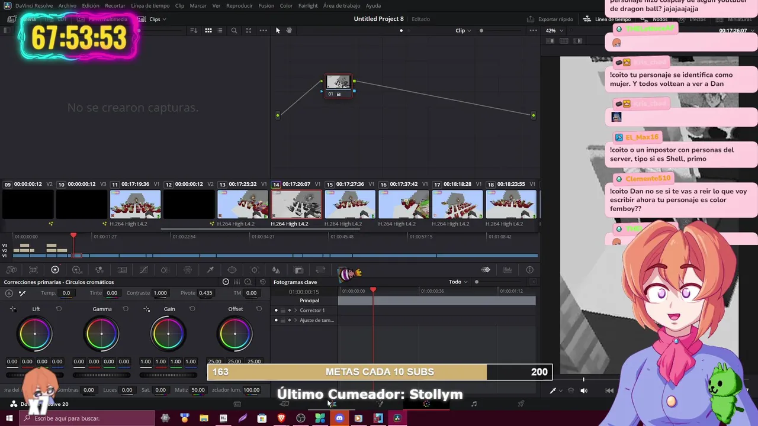Open the Clip mode dropdown in node editor

point(463,30)
